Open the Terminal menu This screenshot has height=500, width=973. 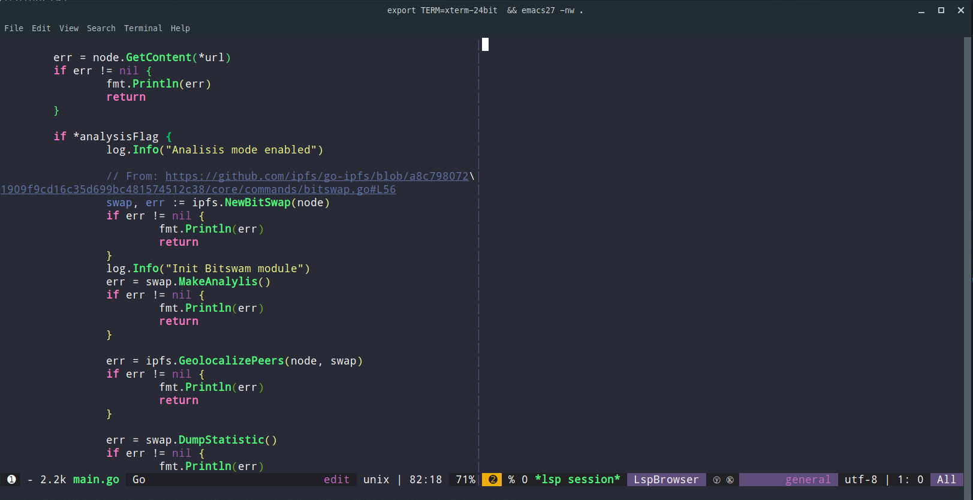coord(143,28)
